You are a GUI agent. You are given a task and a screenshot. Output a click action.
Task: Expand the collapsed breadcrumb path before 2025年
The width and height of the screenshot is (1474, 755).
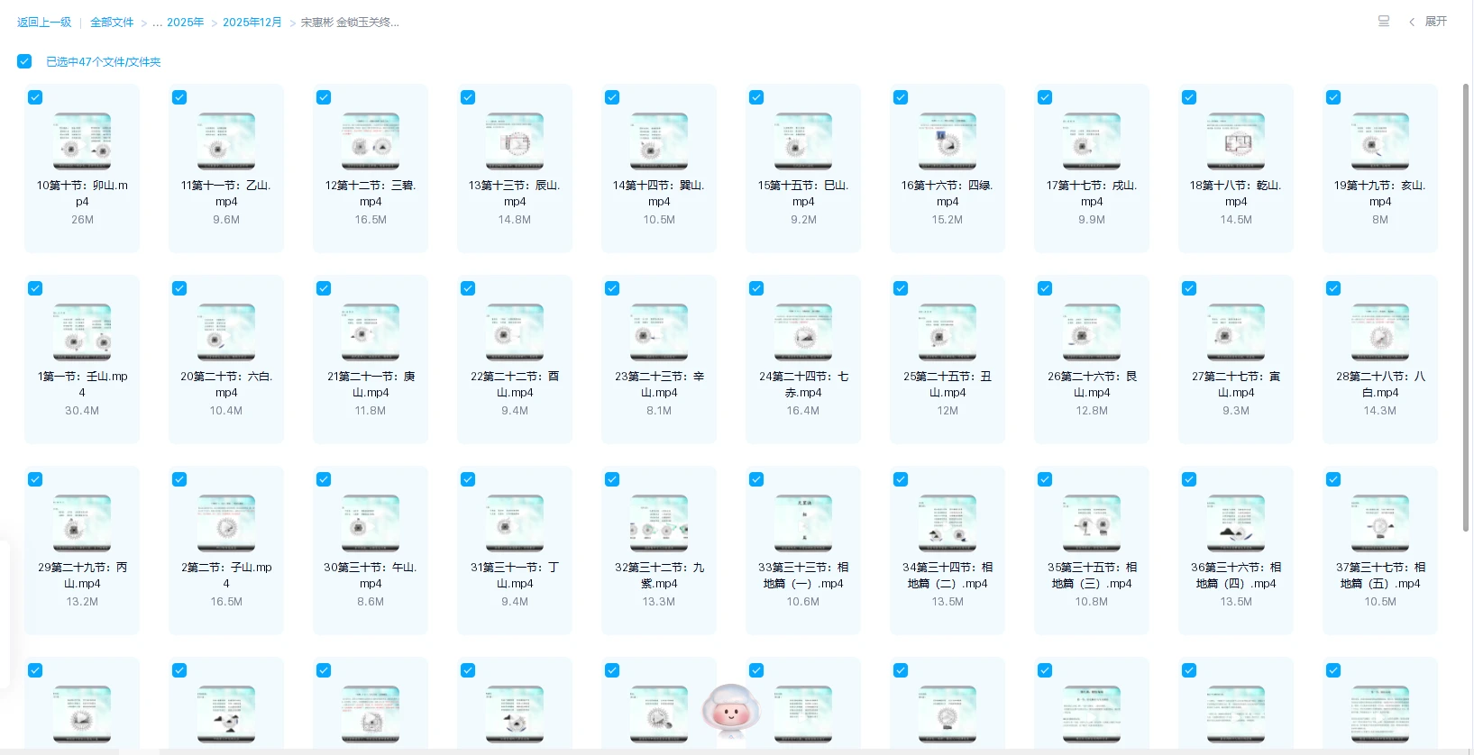pyautogui.click(x=157, y=23)
